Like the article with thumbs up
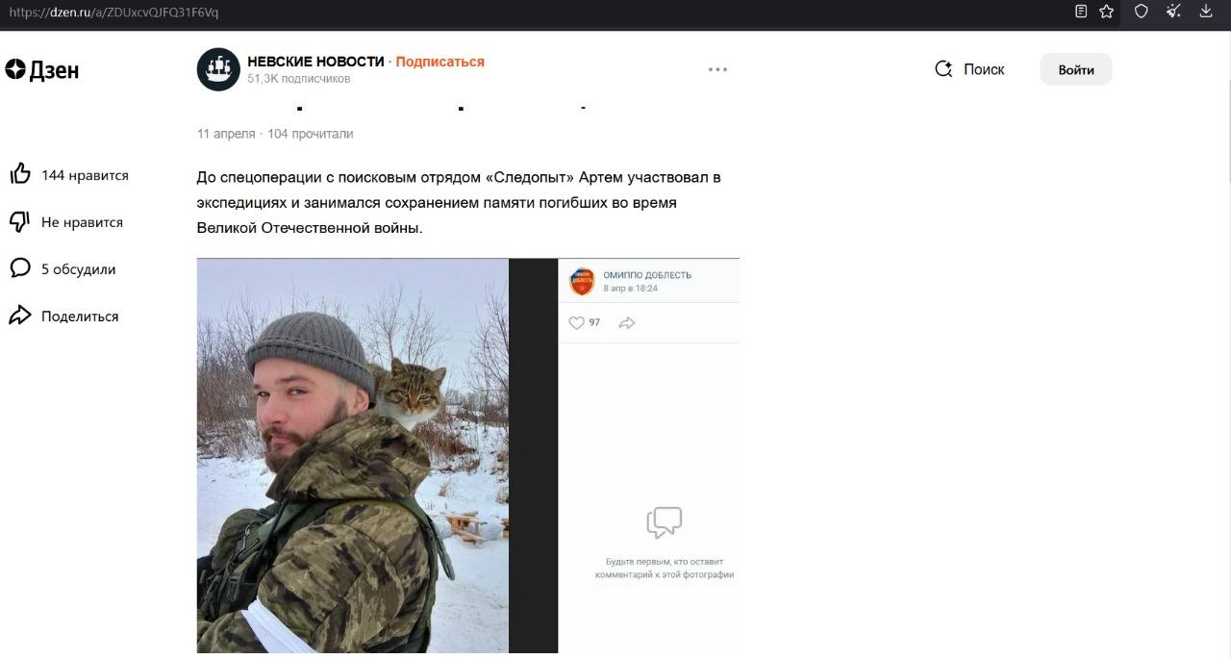The image size is (1231, 659). point(20,174)
